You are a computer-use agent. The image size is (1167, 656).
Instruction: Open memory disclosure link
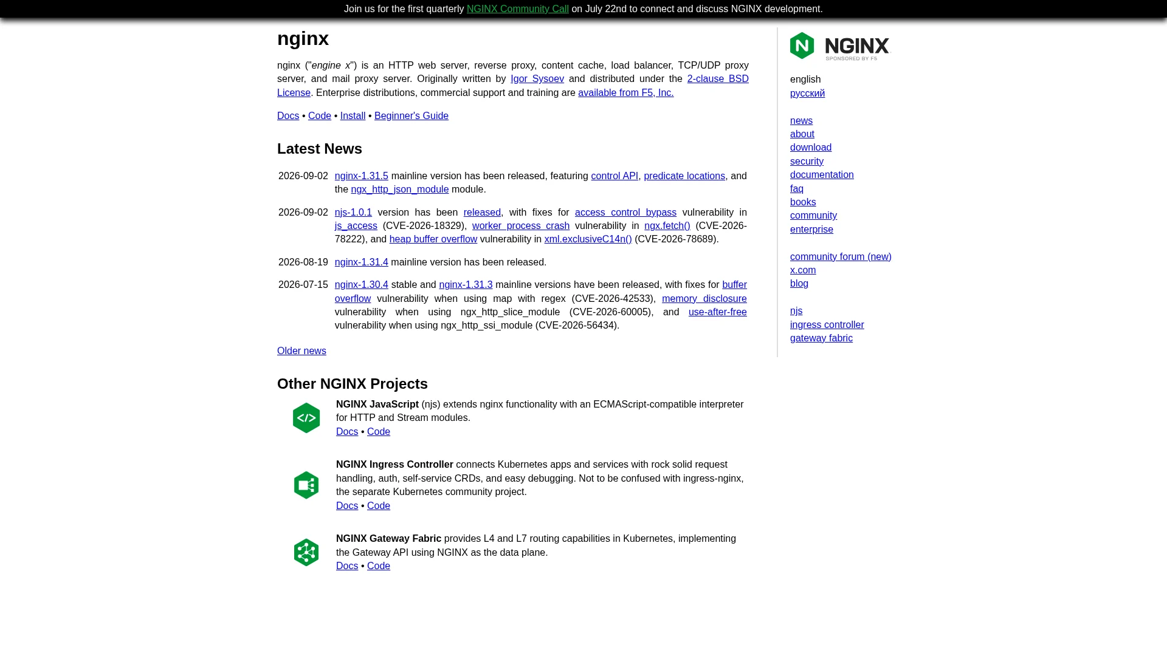[x=704, y=299]
